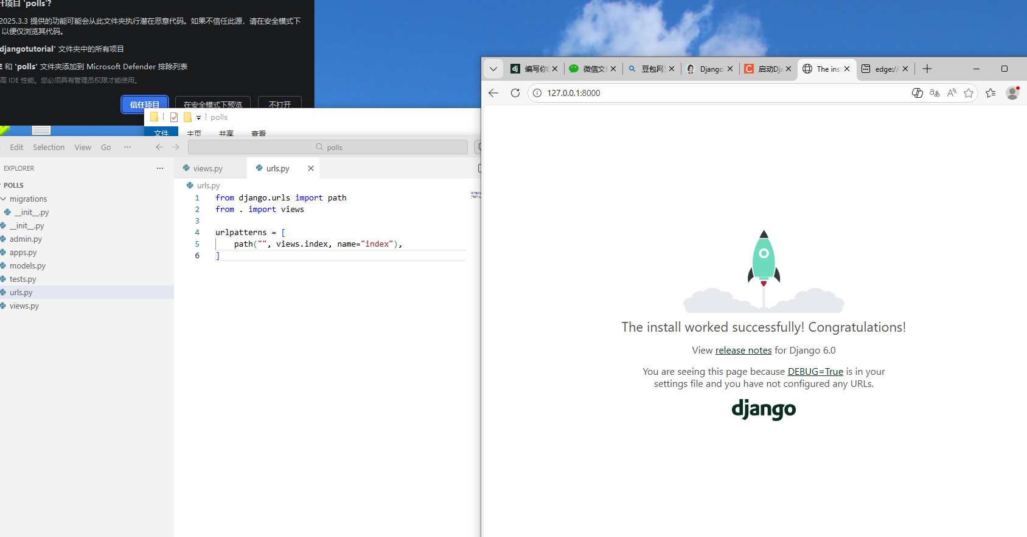Click the Django rocket illustration
The height and width of the screenshot is (537, 1027).
point(764,272)
